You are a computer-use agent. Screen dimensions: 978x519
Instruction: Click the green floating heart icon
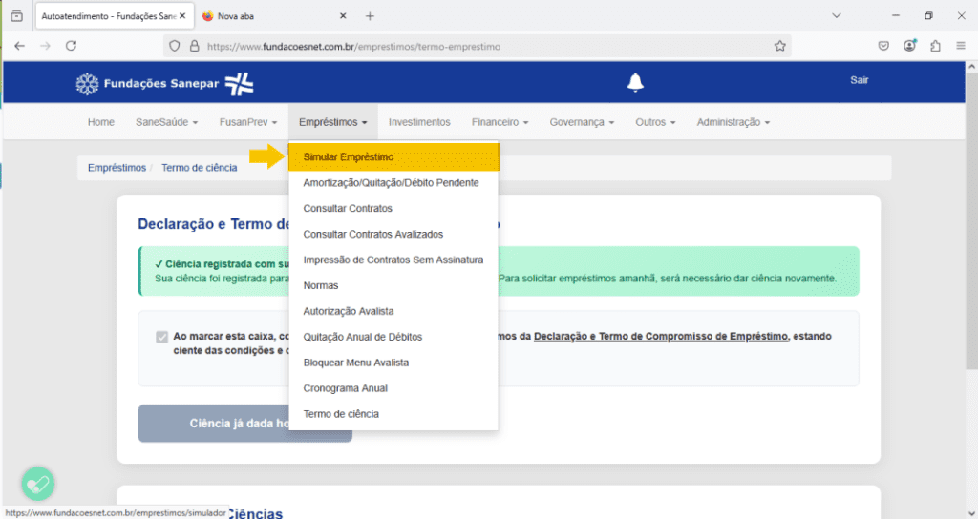[38, 484]
